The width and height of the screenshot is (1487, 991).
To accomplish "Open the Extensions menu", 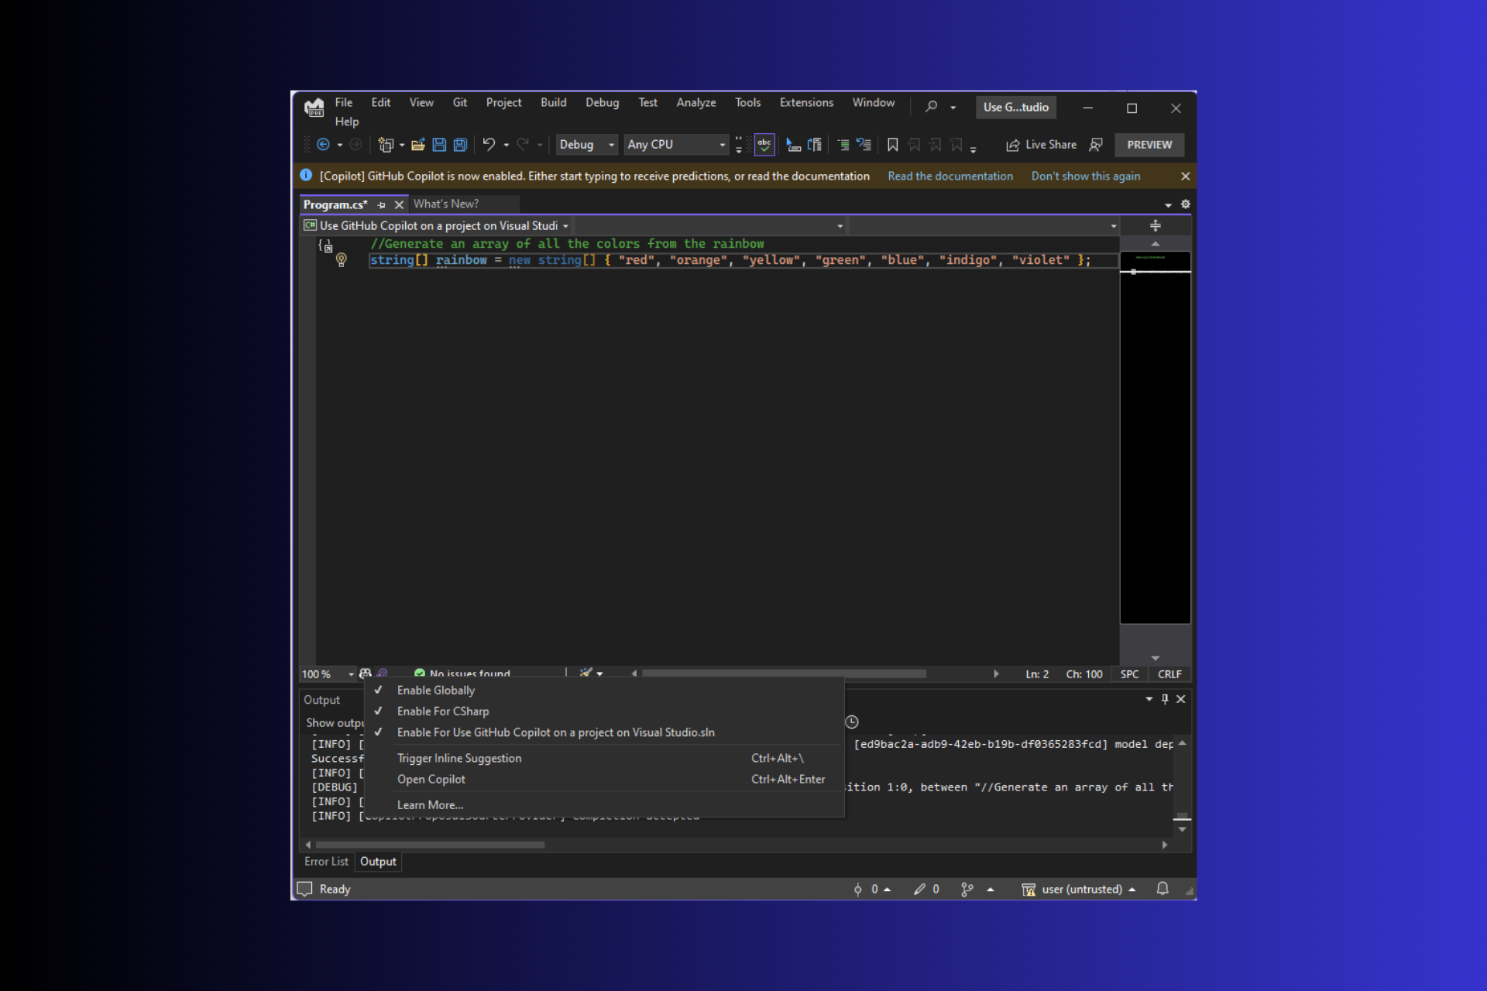I will coord(806,102).
